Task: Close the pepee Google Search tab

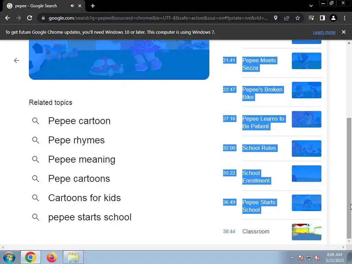Action: coord(80,6)
